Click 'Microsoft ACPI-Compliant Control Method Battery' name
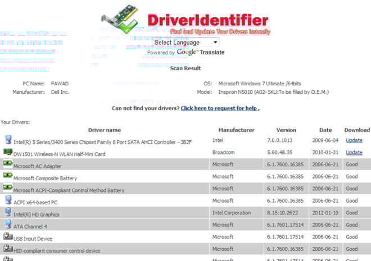 pyautogui.click(x=69, y=190)
